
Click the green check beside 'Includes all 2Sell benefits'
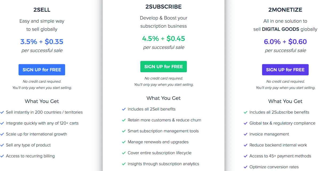(x=124, y=109)
